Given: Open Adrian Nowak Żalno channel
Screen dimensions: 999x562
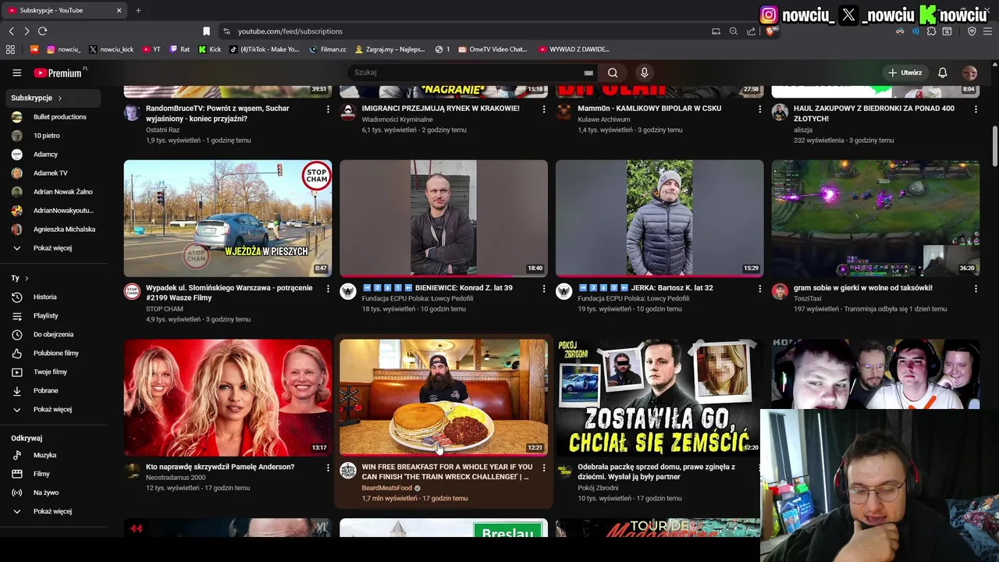Looking at the screenshot, I should point(53,192).
